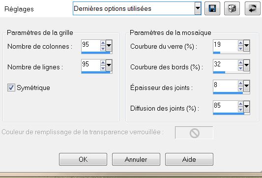Click the Épaisseur des joints value field
This screenshot has width=262, height=178.
pos(226,86)
